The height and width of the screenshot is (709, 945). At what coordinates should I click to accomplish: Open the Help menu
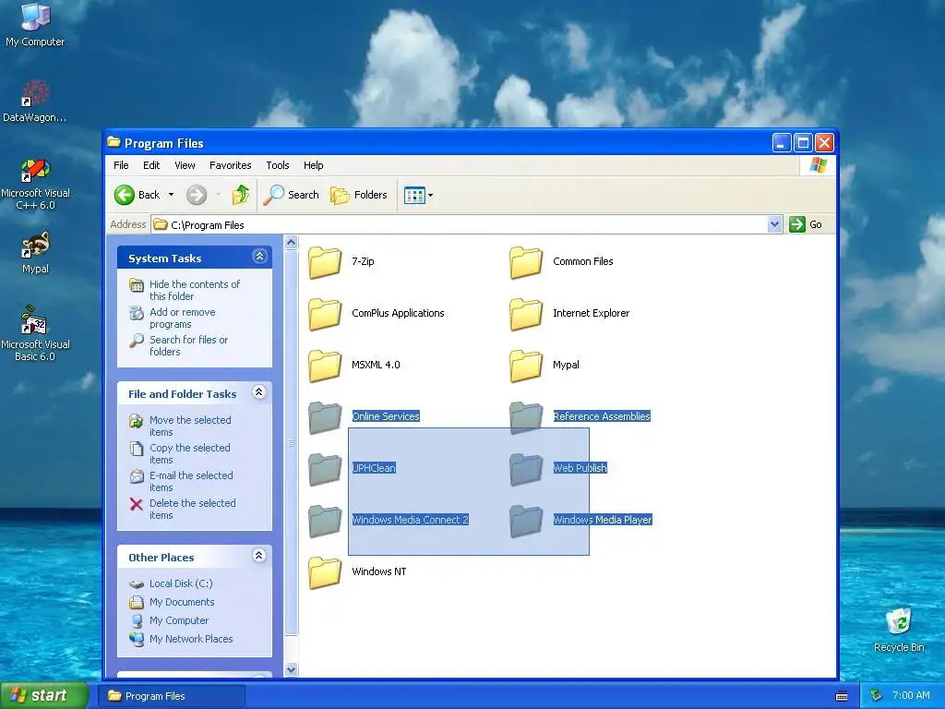coord(313,165)
